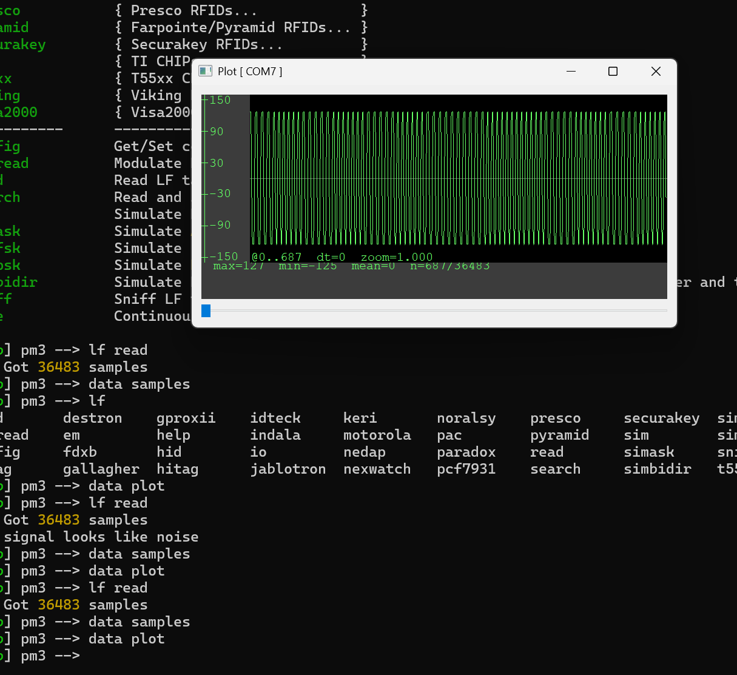Click 'io' in the lf command list
737x675 pixels.
click(x=258, y=452)
